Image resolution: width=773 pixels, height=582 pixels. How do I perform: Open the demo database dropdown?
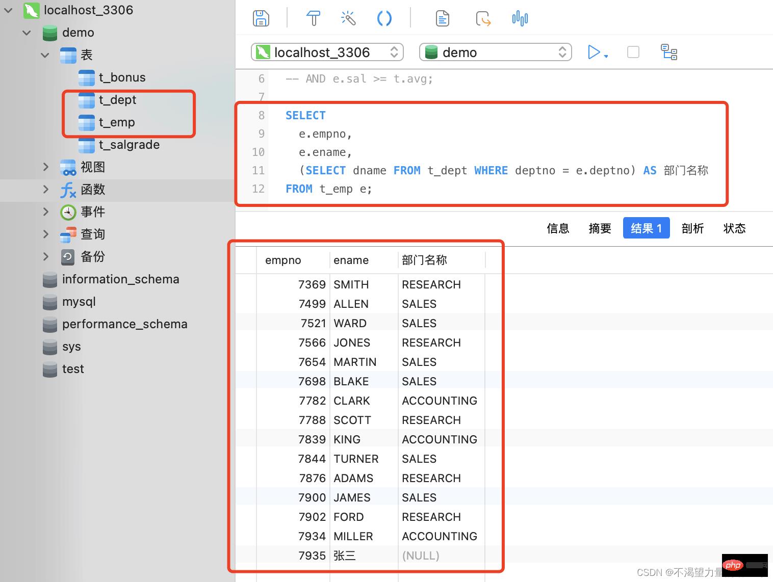[x=495, y=52]
